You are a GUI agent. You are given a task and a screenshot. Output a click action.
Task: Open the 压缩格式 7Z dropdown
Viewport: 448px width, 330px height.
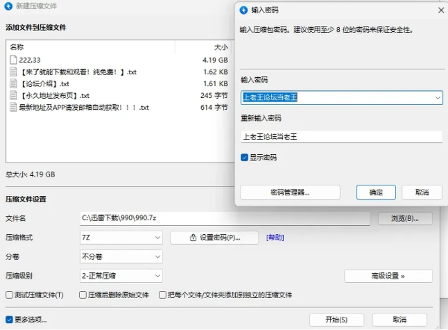(x=121, y=237)
